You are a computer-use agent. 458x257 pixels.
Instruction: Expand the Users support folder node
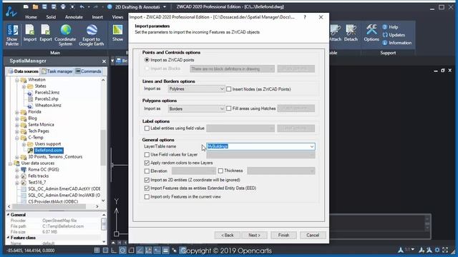point(24,144)
